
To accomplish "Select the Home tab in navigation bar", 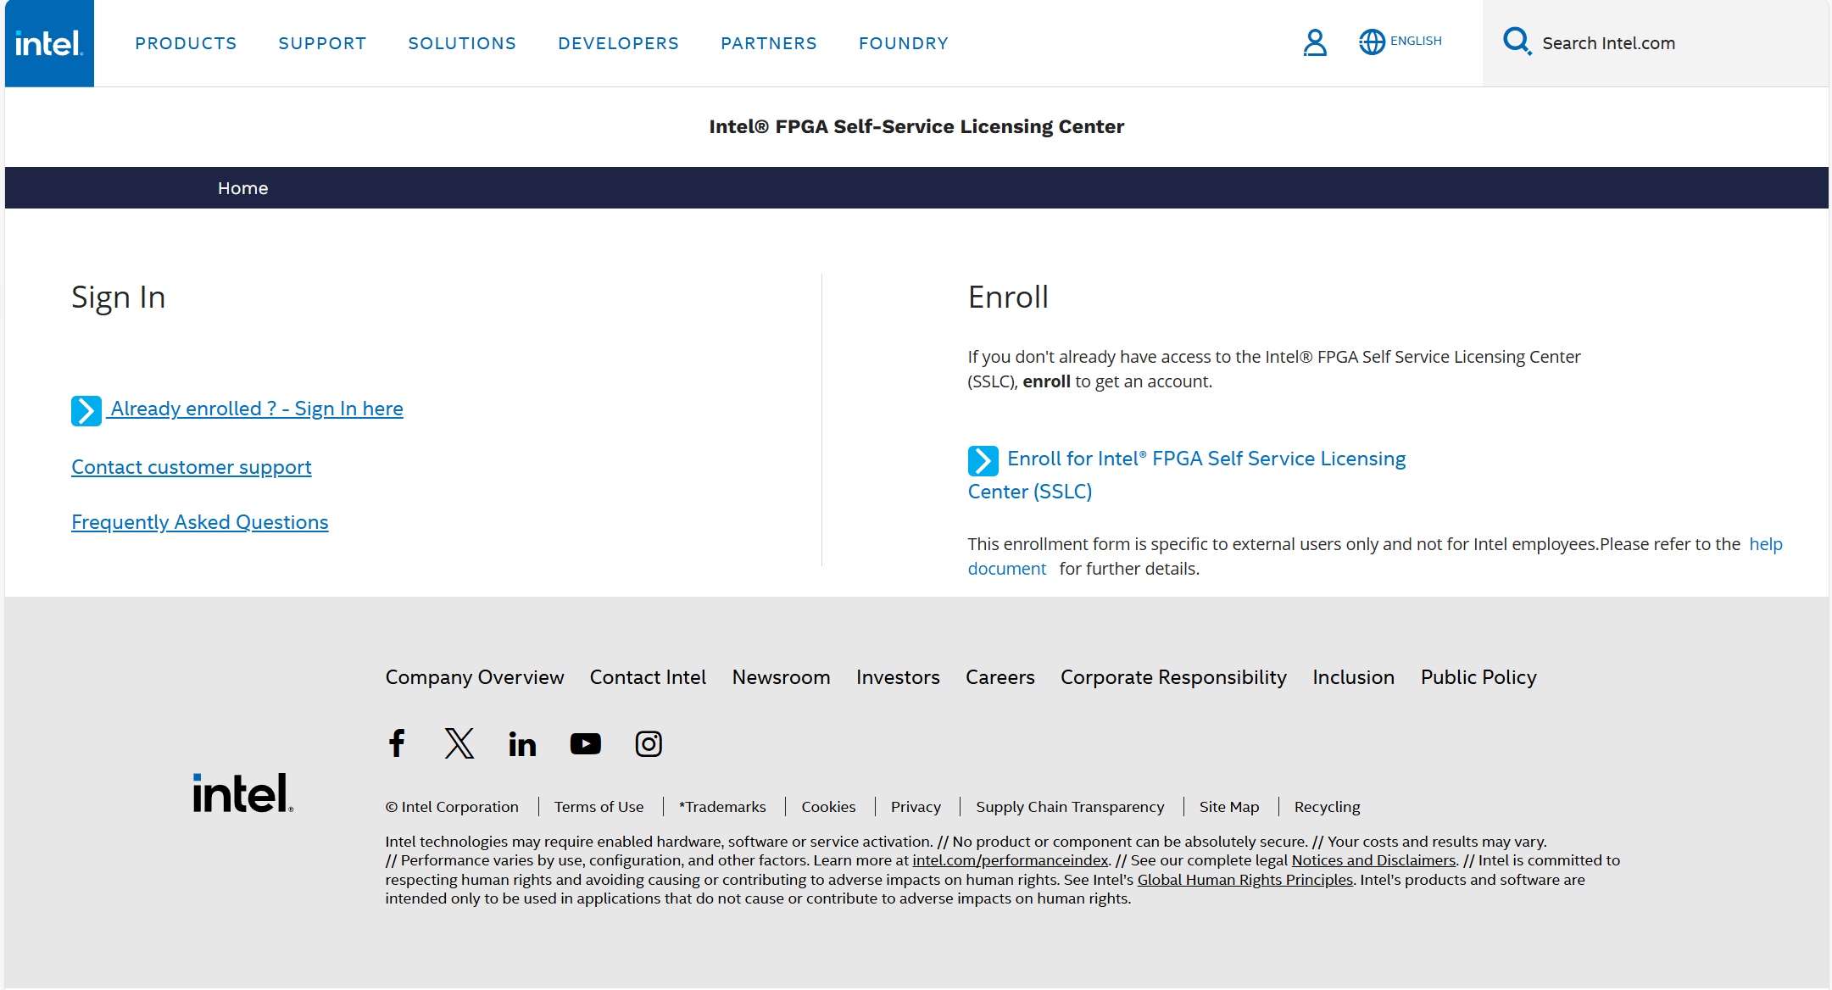I will click(x=242, y=188).
